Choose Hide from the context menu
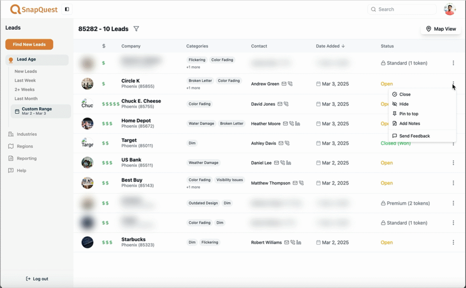Viewport: 466px width, 288px height. (422, 104)
